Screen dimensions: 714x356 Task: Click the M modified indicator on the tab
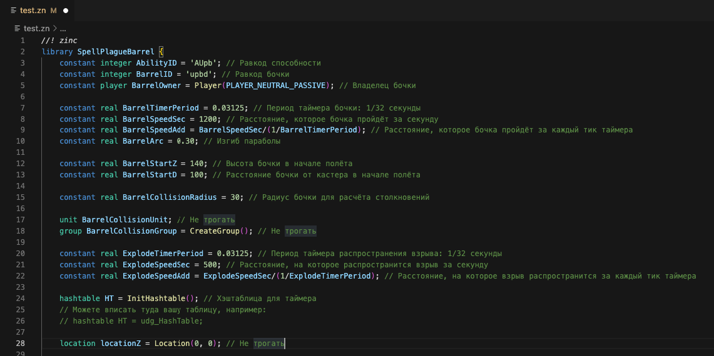pos(53,11)
